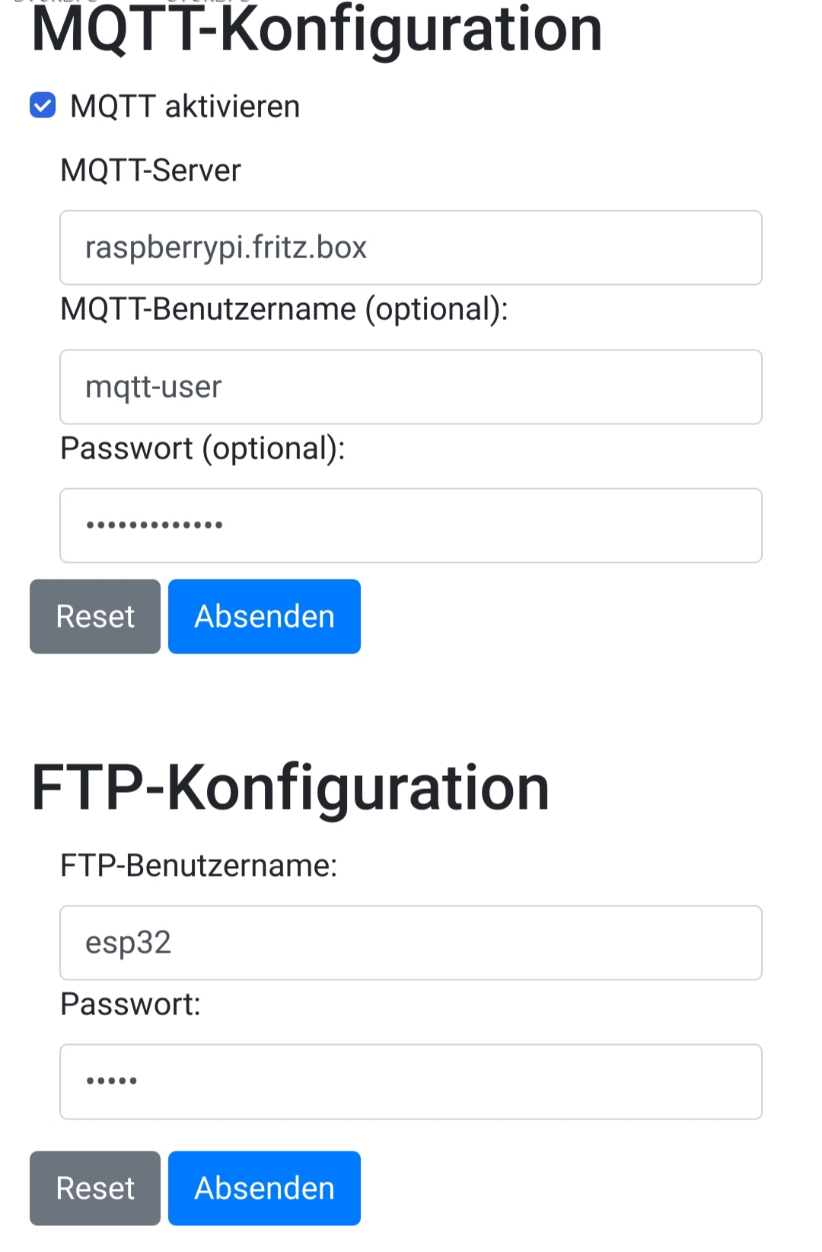Click the masked dots in FTP password
This screenshot has height=1252, width=822.
112,1081
